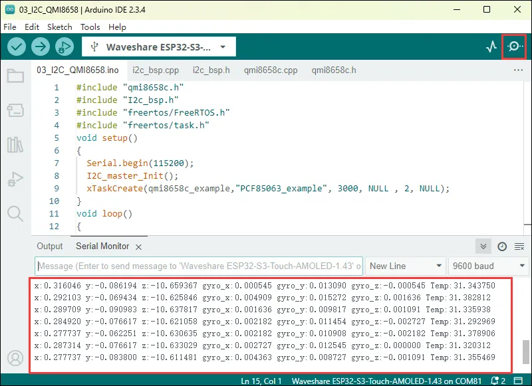Viewport: 532px width, 386px height.
Task: Open the Sketchbook folder sidebar panel
Action: tap(15, 76)
